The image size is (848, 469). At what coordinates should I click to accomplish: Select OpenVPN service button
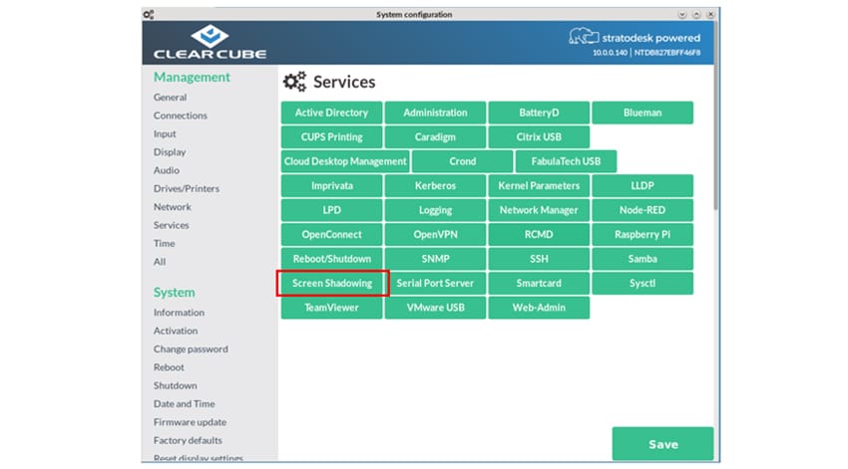pyautogui.click(x=435, y=234)
